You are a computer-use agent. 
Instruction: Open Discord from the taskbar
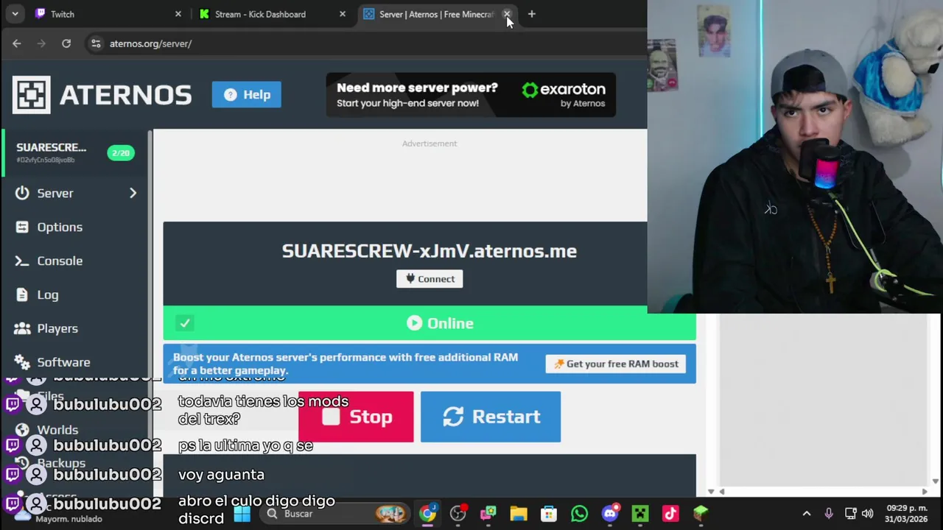click(x=609, y=514)
